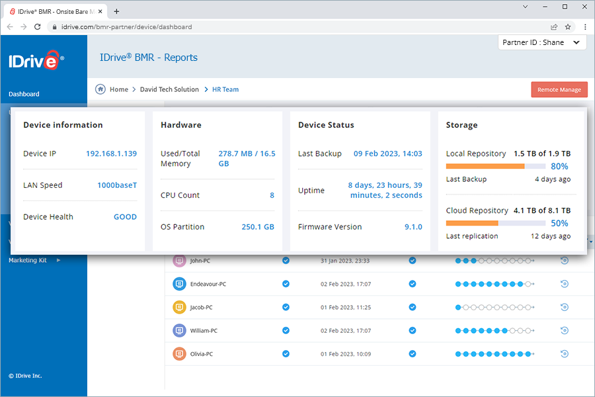595x397 pixels.
Task: Click restore icon for William-PC
Action: [565, 331]
